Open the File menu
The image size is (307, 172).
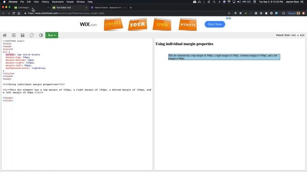(22, 2)
